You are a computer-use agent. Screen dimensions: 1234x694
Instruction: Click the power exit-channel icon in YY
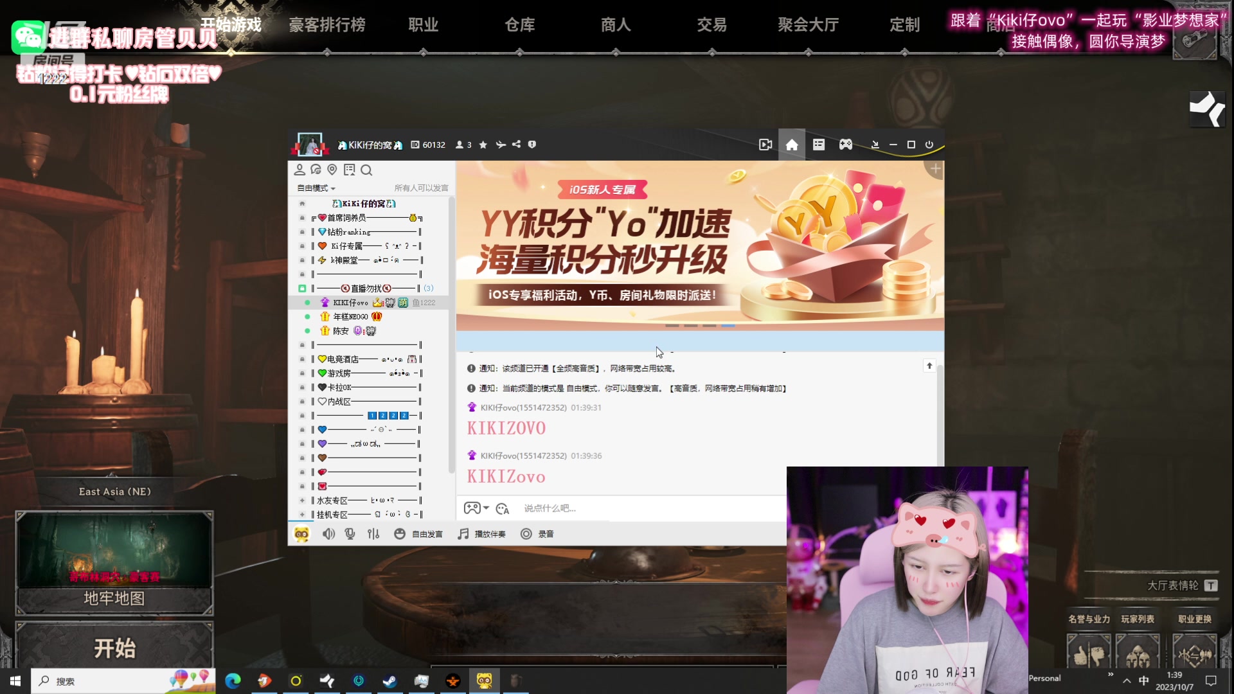(x=929, y=145)
